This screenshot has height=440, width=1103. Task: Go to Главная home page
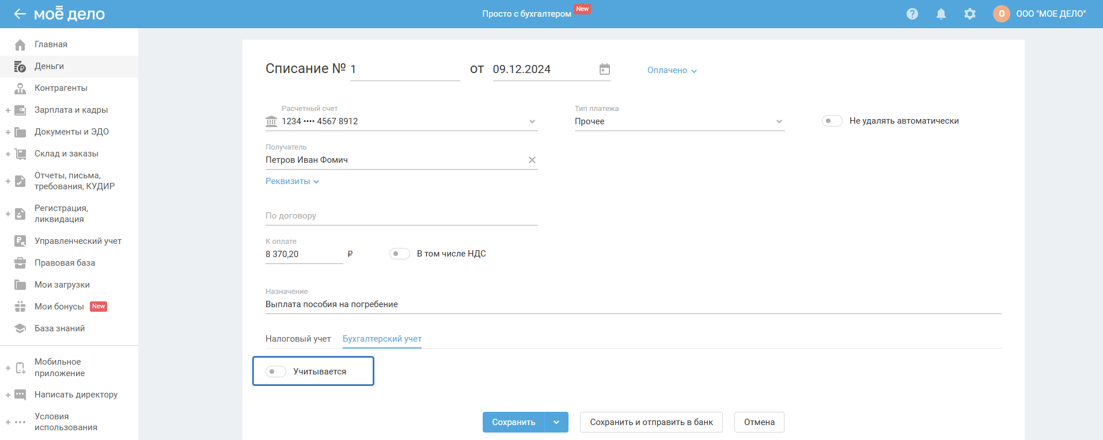[x=51, y=44]
